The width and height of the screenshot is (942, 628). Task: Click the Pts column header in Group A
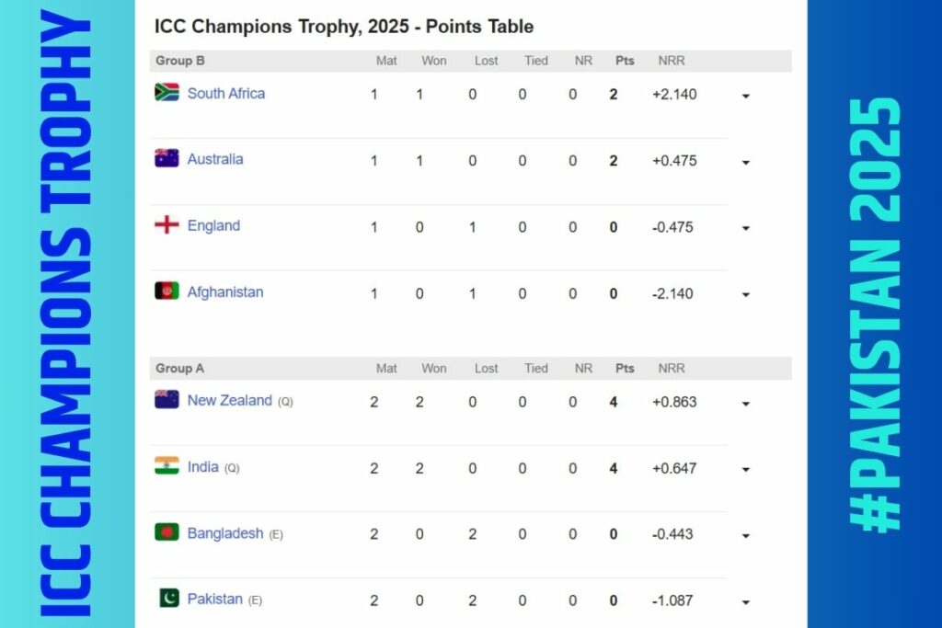625,368
